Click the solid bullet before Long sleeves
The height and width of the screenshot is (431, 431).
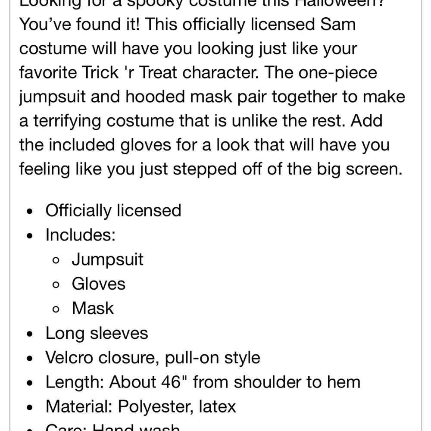coord(30,334)
